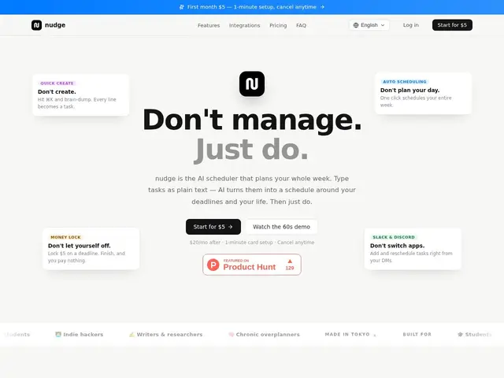Click the Indie hackers ticker text

(83, 334)
